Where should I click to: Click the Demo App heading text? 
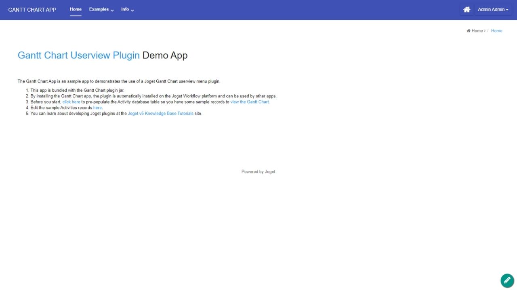pyautogui.click(x=165, y=55)
